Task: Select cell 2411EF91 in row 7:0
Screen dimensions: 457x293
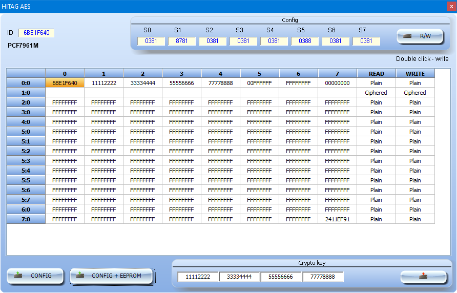Action: click(337, 219)
